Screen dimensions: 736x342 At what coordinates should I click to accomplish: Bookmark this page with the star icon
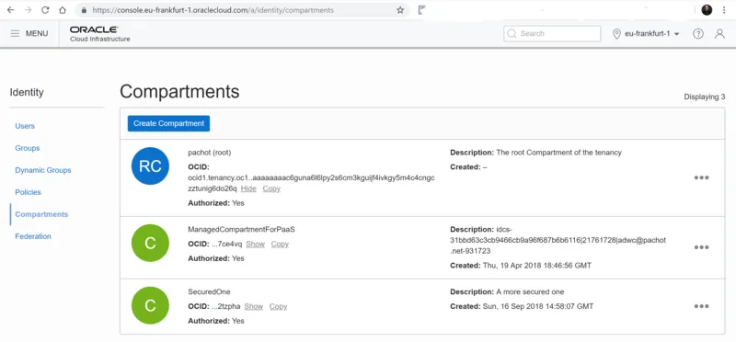point(400,10)
